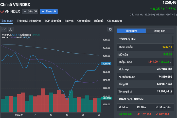The height and width of the screenshot is (118, 177).
Task: Select the Tổng hợp panel tab
Action: [131, 31]
